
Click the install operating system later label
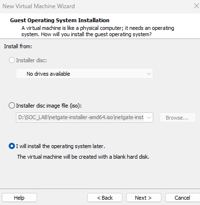pos(61,146)
